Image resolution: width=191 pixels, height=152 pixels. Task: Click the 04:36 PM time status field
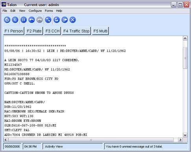pyautogui.click(x=32, y=147)
